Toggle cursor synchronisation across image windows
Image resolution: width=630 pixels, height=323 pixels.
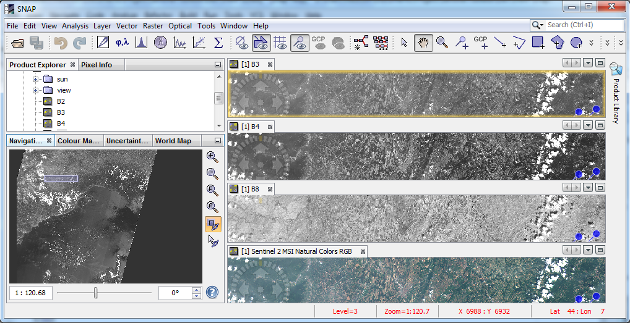[212, 241]
